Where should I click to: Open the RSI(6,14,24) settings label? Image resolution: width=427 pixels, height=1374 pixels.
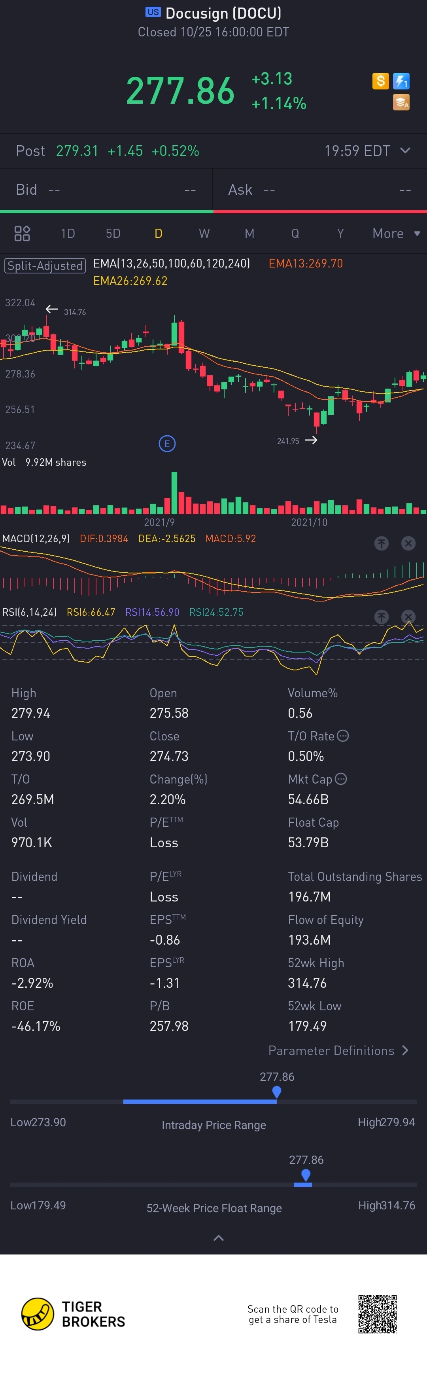(29, 612)
